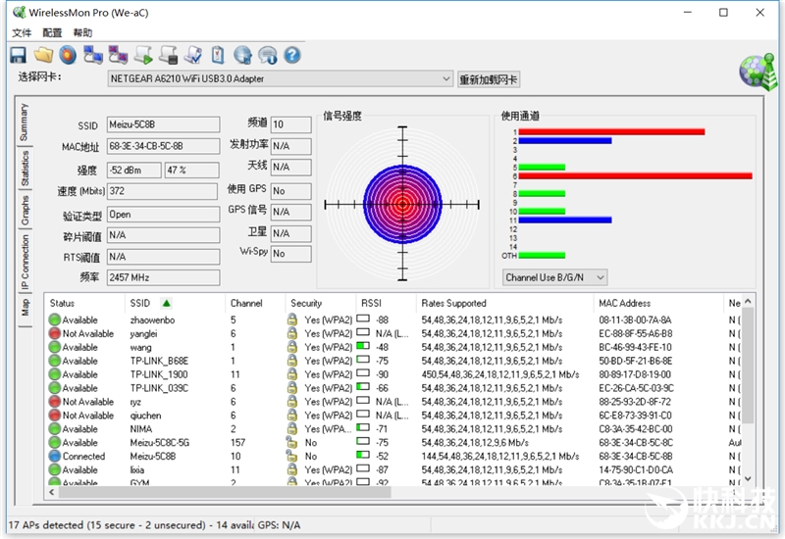The height and width of the screenshot is (539, 785).
Task: Click the speech bubble info toolbar icon
Action: click(x=267, y=55)
